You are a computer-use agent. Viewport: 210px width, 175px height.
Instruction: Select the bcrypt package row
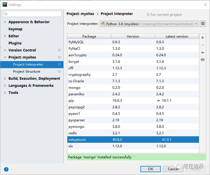(133, 62)
